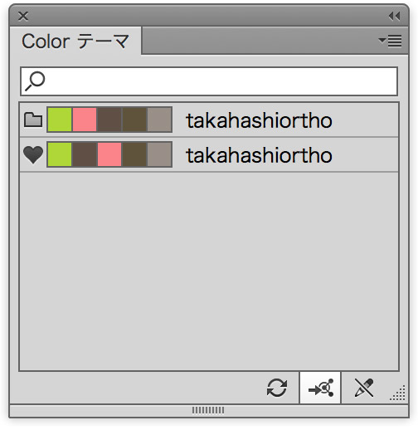The height and width of the screenshot is (430, 418).
Task: Click the refresh themes icon
Action: click(277, 388)
